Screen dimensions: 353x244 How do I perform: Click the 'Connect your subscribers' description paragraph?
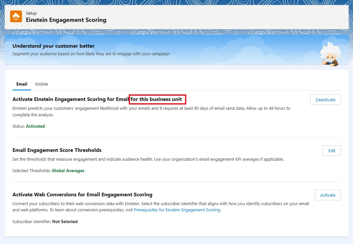click(x=161, y=207)
